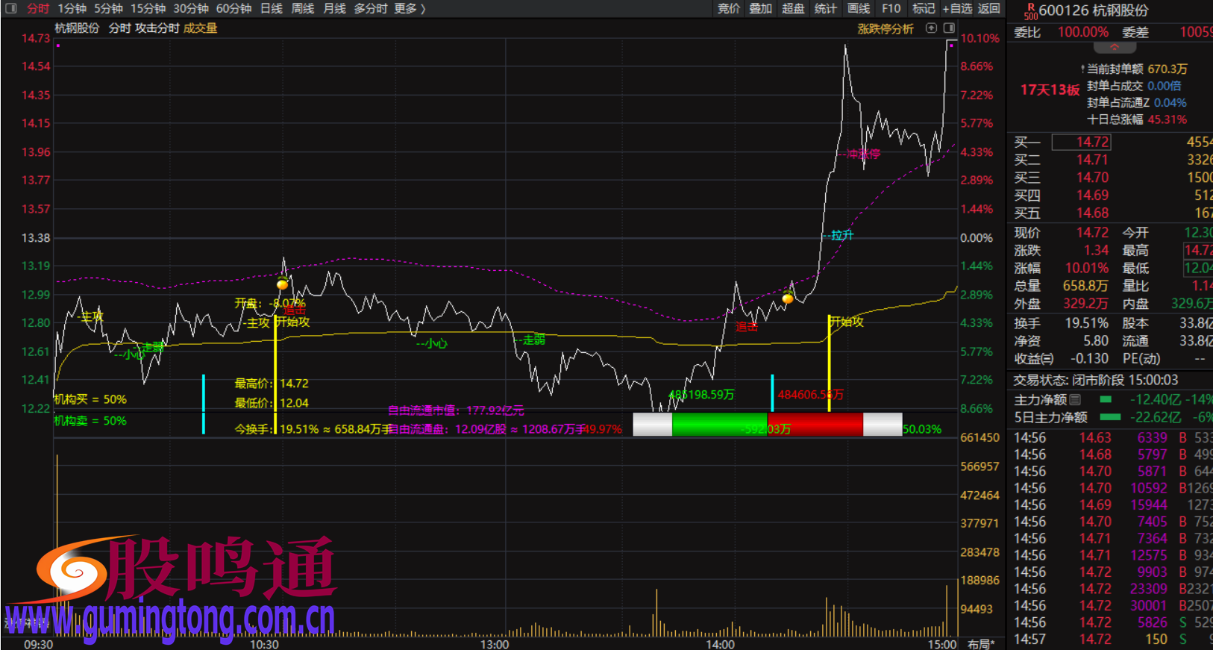Click the R 500 badge beside the stock code

[x=1030, y=11]
